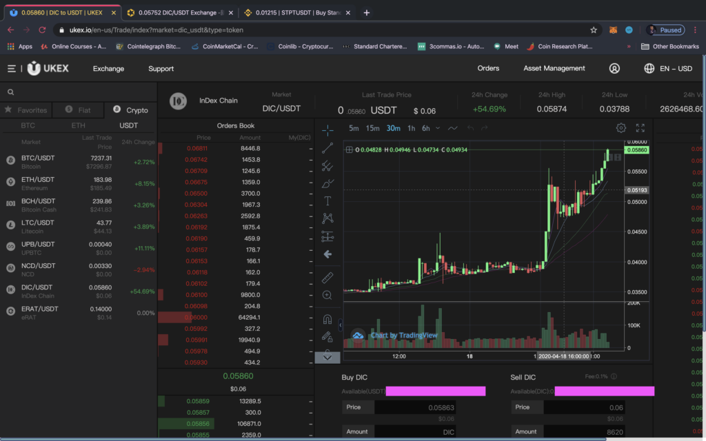Open Asset Management
The width and height of the screenshot is (706, 441).
pos(554,68)
